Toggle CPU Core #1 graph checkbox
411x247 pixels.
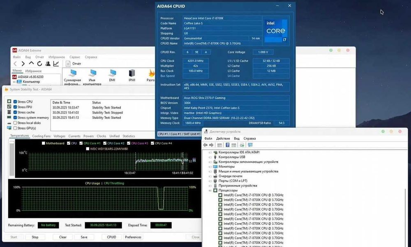(81, 143)
